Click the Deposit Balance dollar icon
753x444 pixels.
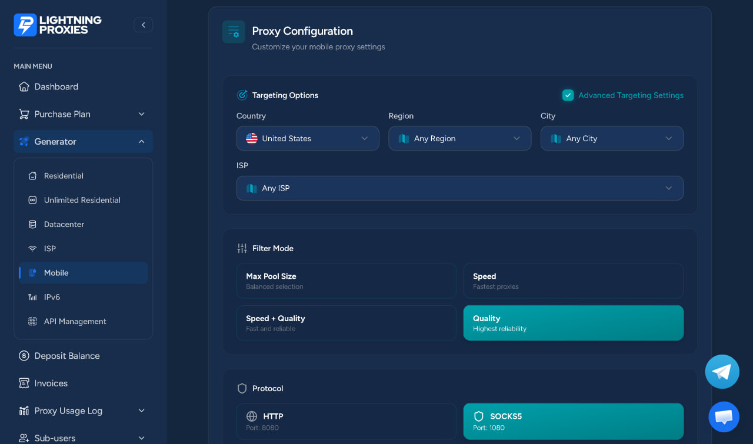click(24, 356)
